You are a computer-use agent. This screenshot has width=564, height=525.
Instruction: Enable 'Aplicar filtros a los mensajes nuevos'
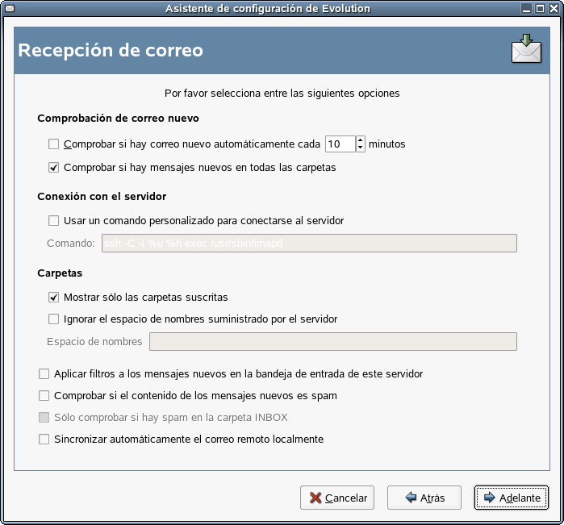[44, 374]
